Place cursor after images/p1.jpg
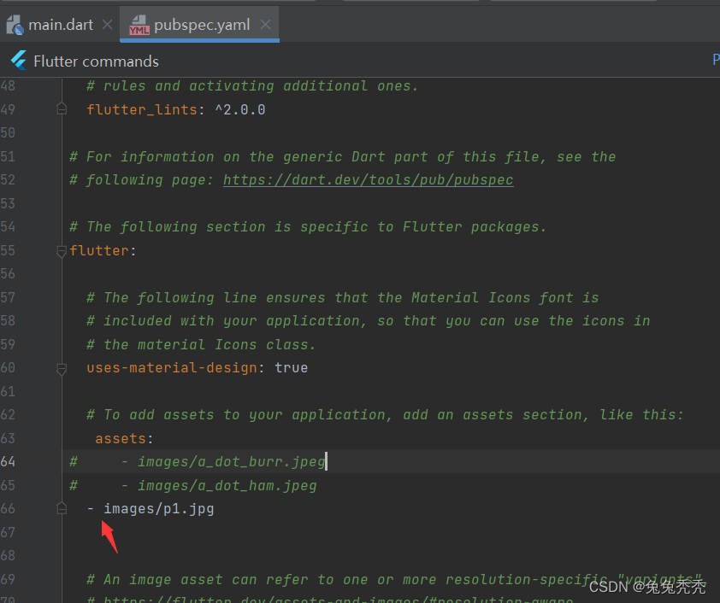This screenshot has height=603, width=720. click(214, 509)
